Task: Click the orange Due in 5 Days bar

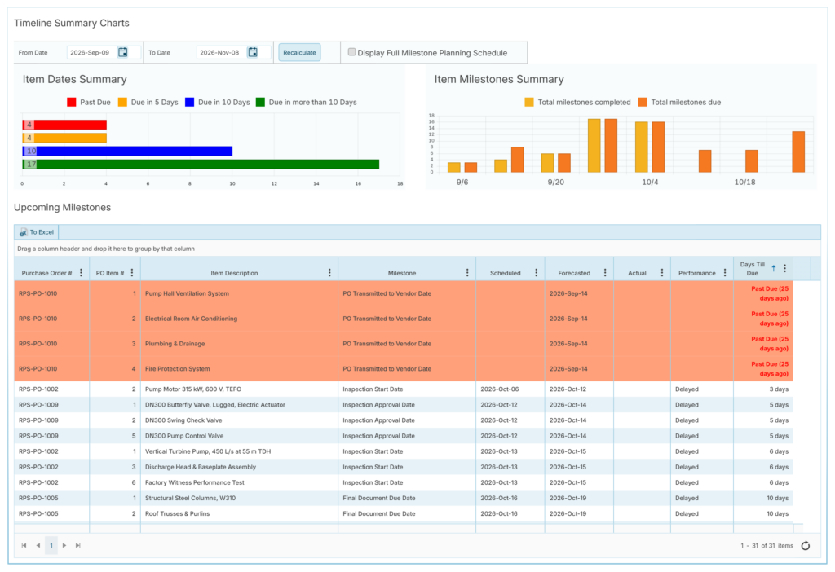Action: (x=64, y=138)
